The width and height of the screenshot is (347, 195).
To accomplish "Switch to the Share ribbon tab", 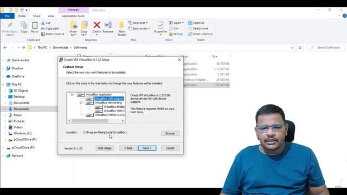I will pyautogui.click(x=36, y=16).
